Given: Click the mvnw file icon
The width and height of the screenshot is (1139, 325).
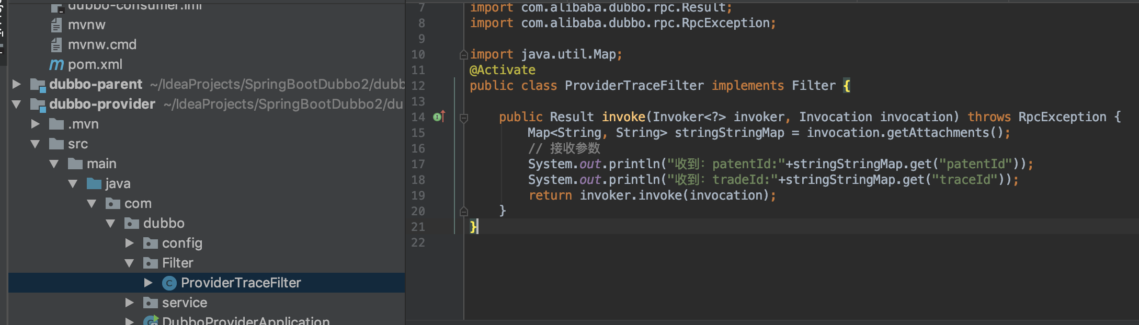Looking at the screenshot, I should 56,25.
